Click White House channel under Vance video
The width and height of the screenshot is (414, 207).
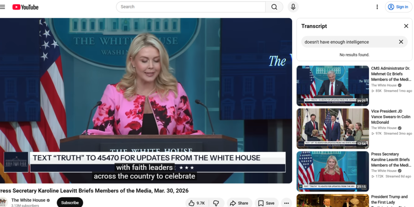pos(384,128)
